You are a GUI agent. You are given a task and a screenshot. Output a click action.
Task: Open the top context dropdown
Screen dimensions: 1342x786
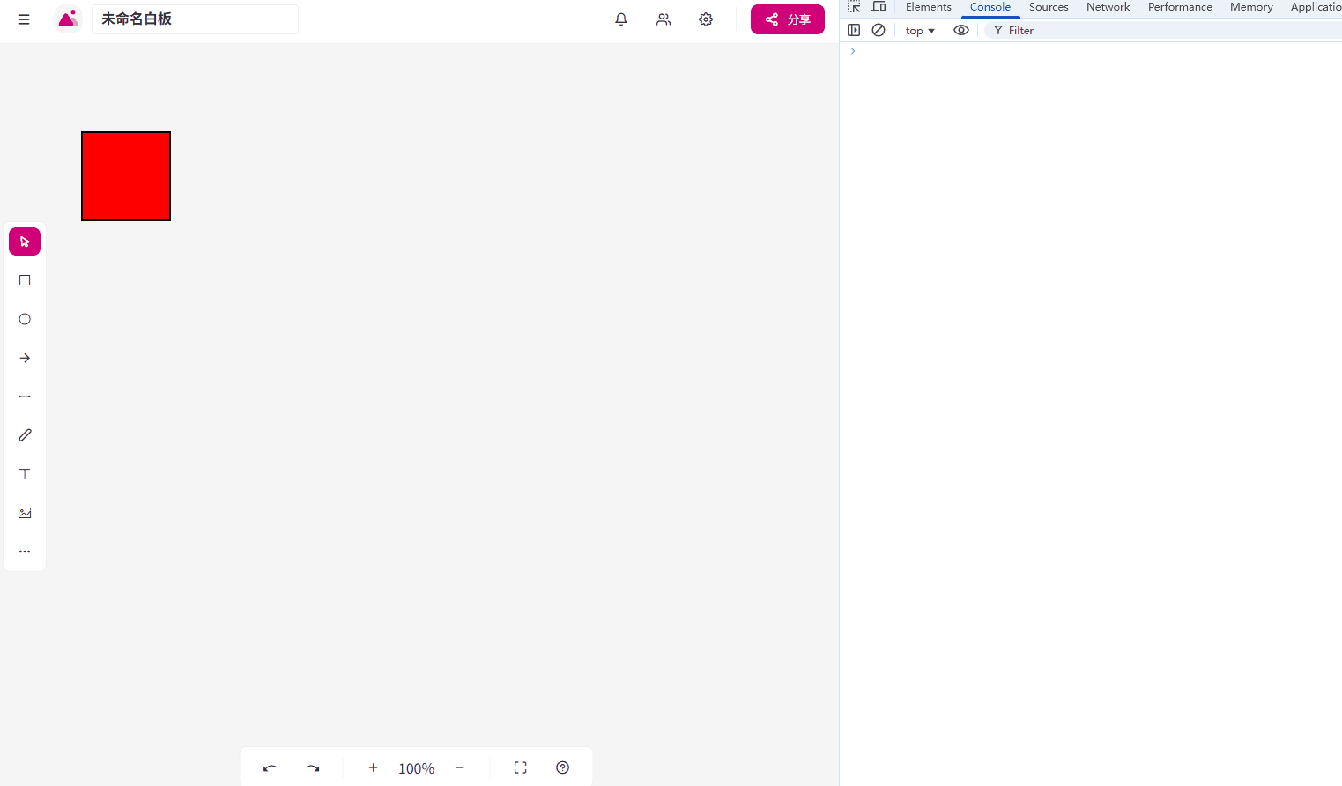[x=920, y=31]
